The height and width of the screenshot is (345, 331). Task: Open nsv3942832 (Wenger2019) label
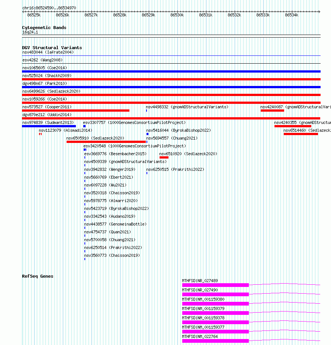point(110,169)
